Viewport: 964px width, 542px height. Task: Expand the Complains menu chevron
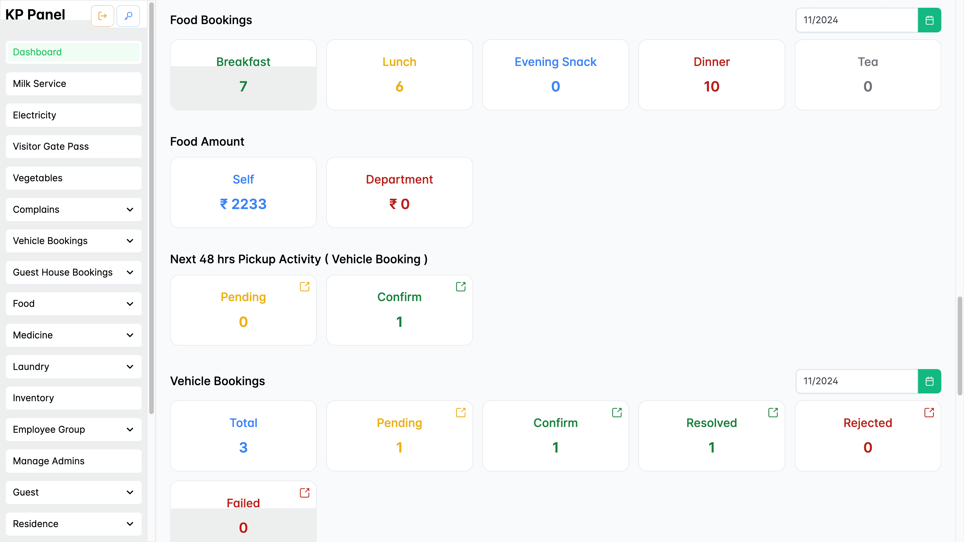[130, 209]
